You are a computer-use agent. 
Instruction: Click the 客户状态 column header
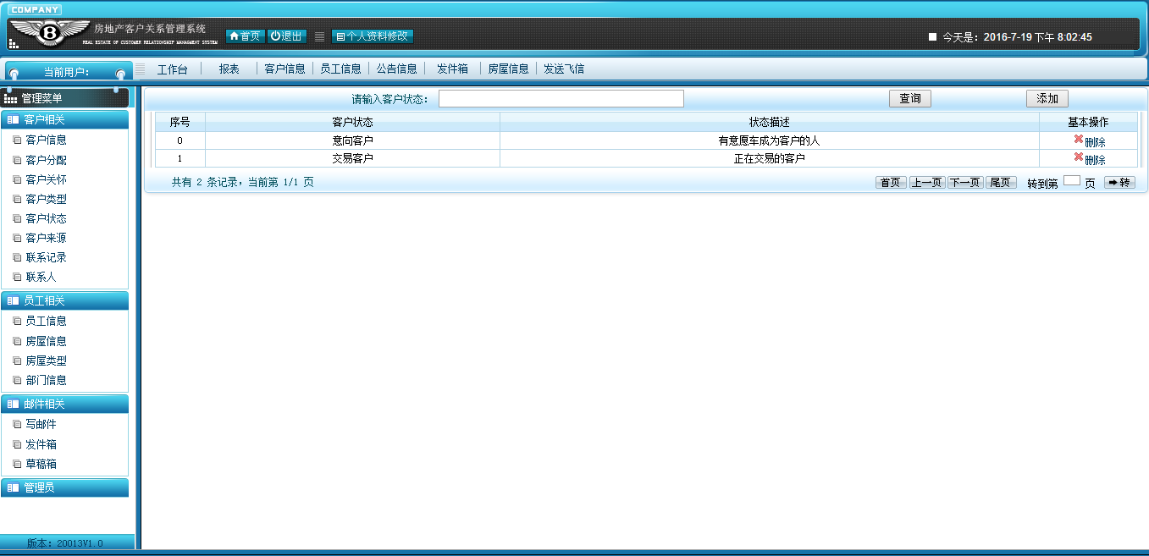tap(352, 123)
